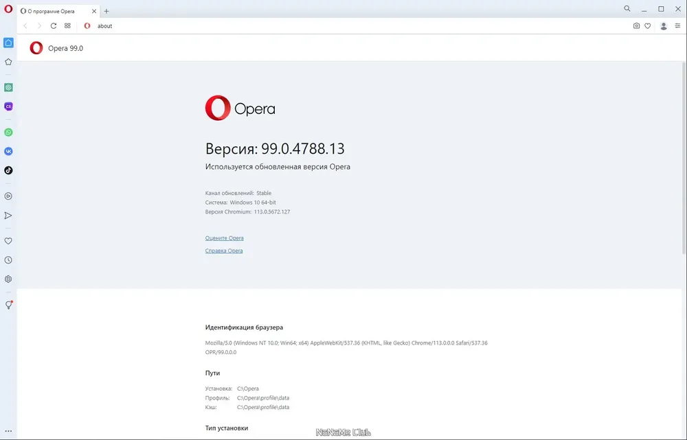Open the Opera main menu logo
Viewport: 687px width, 440px height.
[x=8, y=9]
